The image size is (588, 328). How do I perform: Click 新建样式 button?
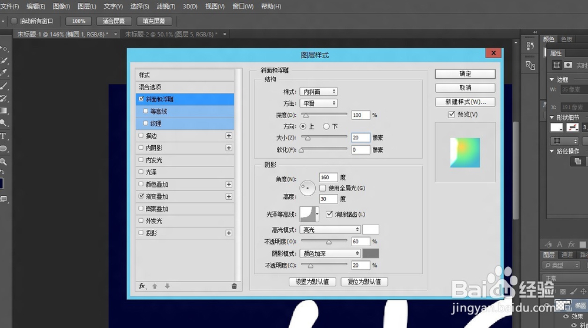pyautogui.click(x=465, y=102)
